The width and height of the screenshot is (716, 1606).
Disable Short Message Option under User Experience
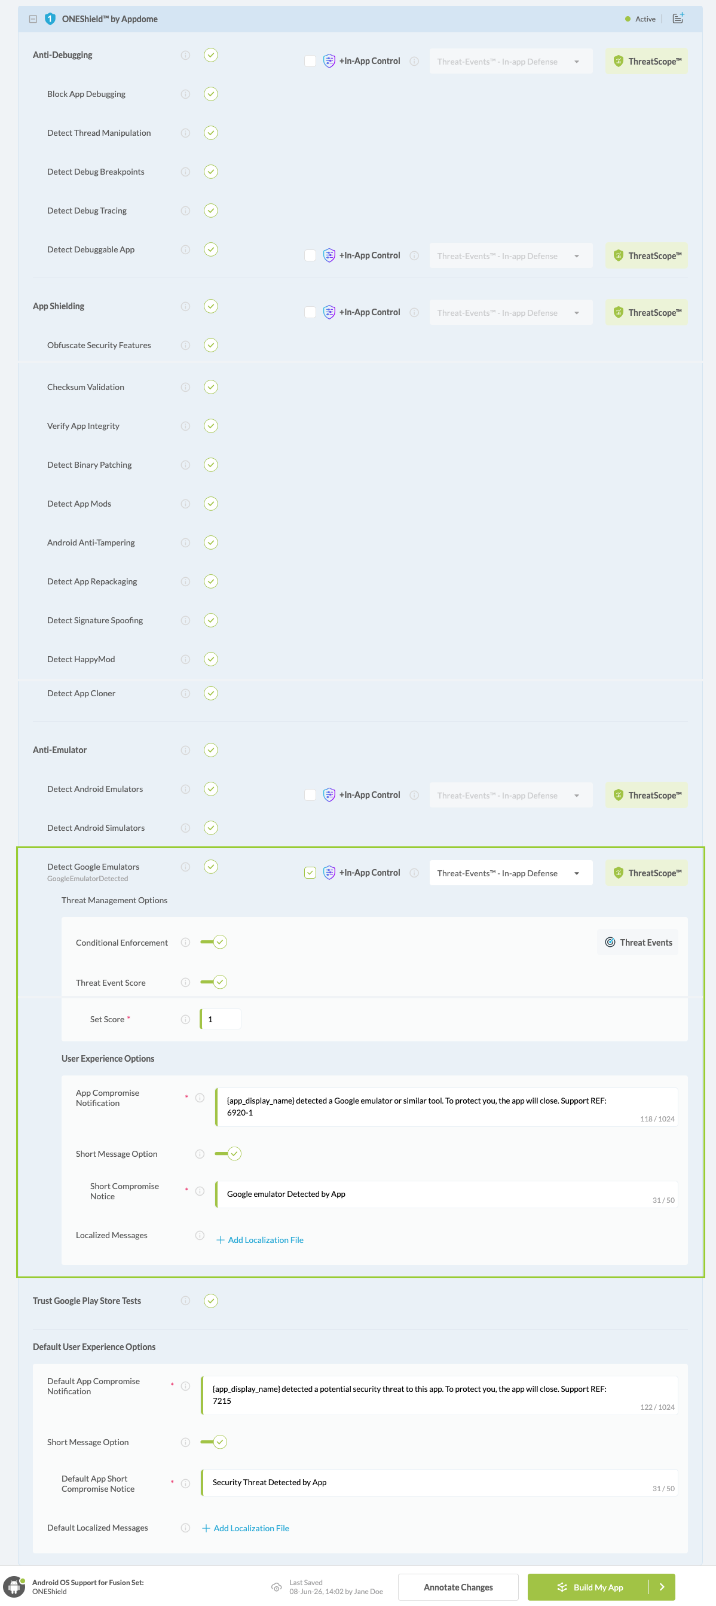(x=228, y=1153)
